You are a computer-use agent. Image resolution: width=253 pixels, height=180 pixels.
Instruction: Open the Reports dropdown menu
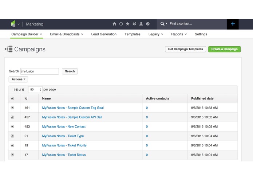(x=179, y=34)
